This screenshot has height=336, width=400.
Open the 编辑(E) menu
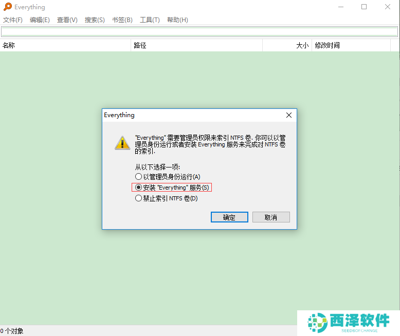coord(40,20)
